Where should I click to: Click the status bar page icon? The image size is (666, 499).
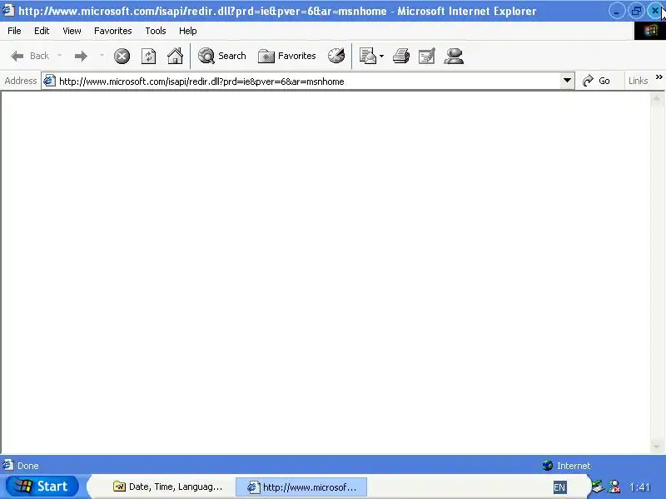click(7, 465)
